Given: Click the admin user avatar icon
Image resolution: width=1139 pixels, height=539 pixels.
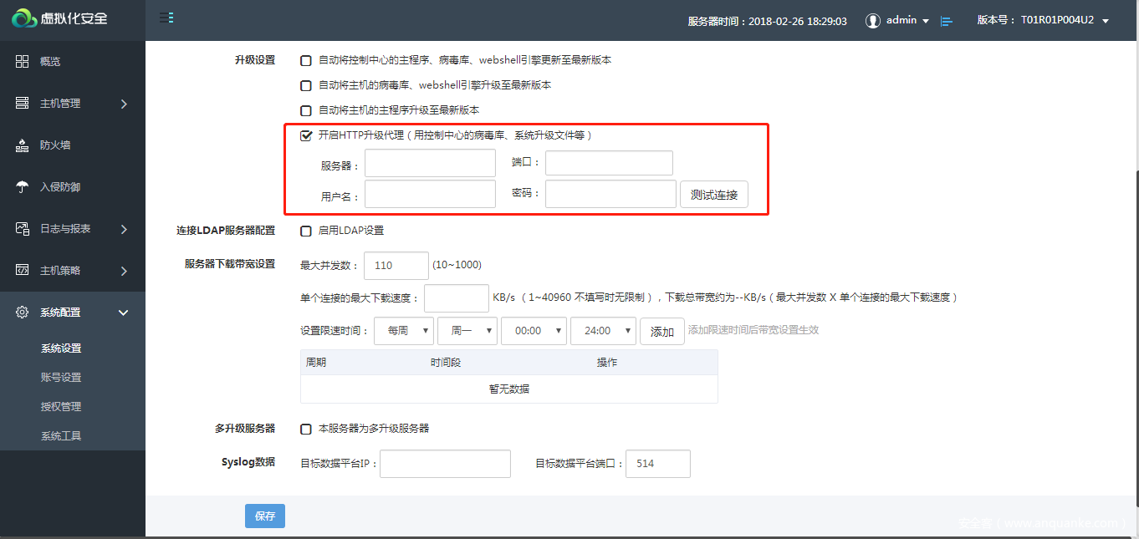Looking at the screenshot, I should [x=873, y=21].
